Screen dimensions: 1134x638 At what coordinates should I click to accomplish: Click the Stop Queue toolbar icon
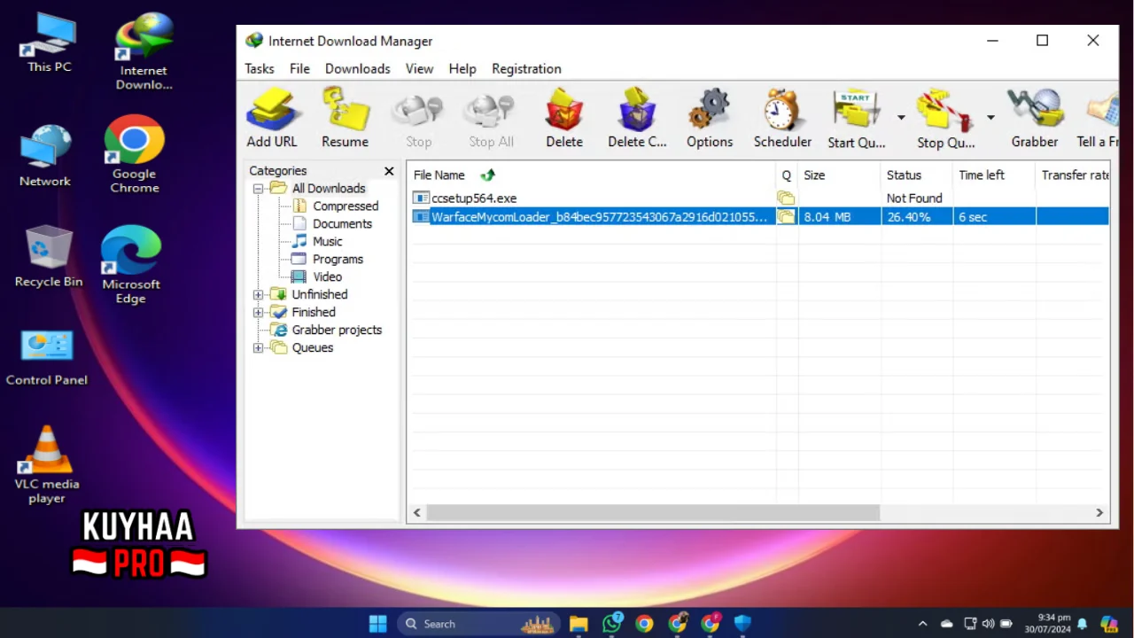pos(945,118)
